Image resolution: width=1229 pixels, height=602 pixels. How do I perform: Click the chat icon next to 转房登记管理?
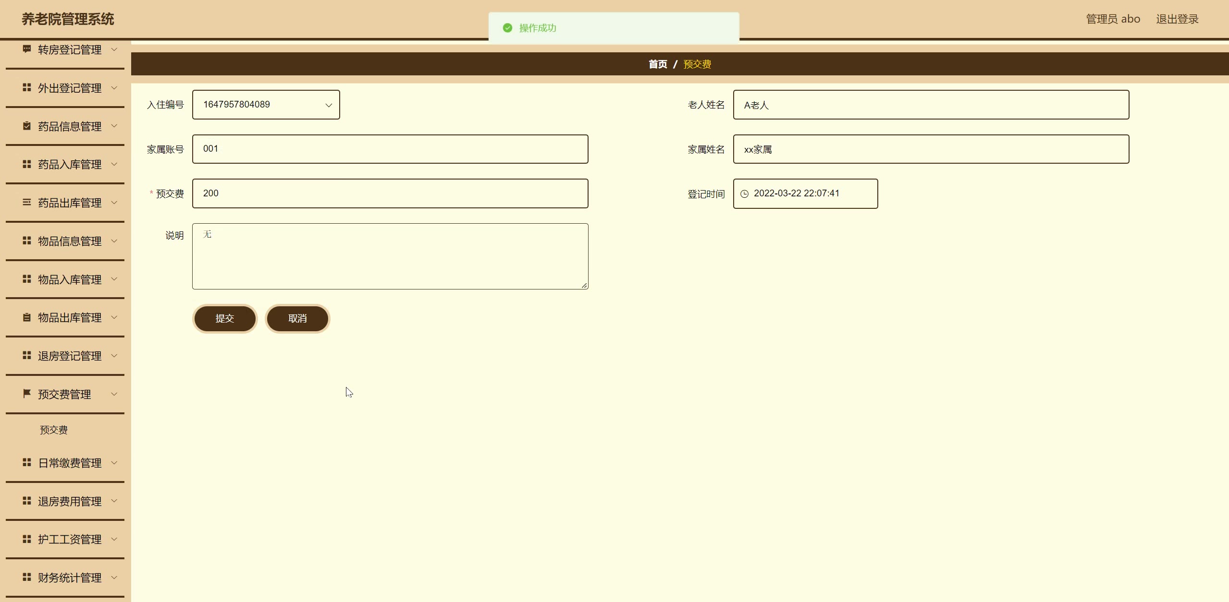coord(27,49)
